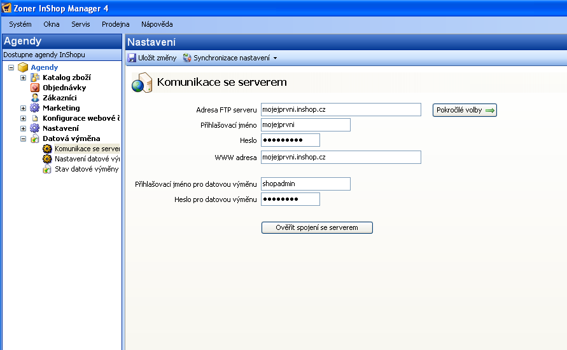Click the Komunikace se serverem heading
This screenshot has width=567, height=350.
tap(221, 83)
